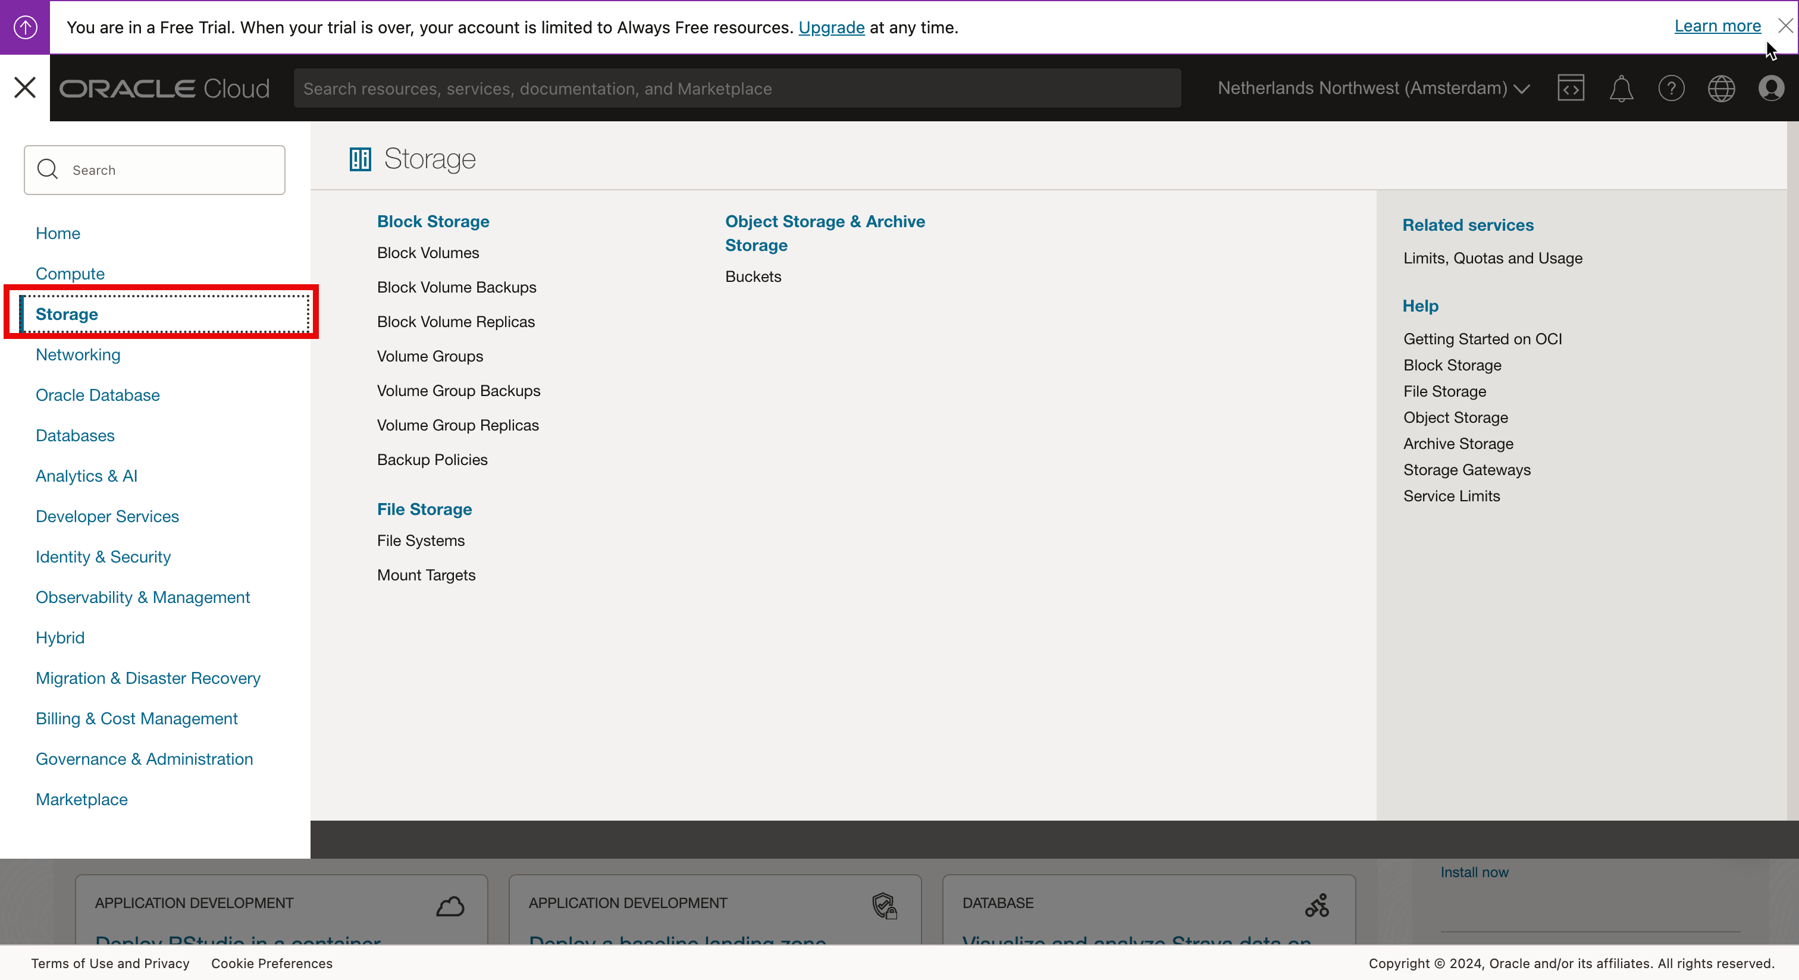
Task: Dismiss the Free Trial banner
Action: tap(1785, 26)
